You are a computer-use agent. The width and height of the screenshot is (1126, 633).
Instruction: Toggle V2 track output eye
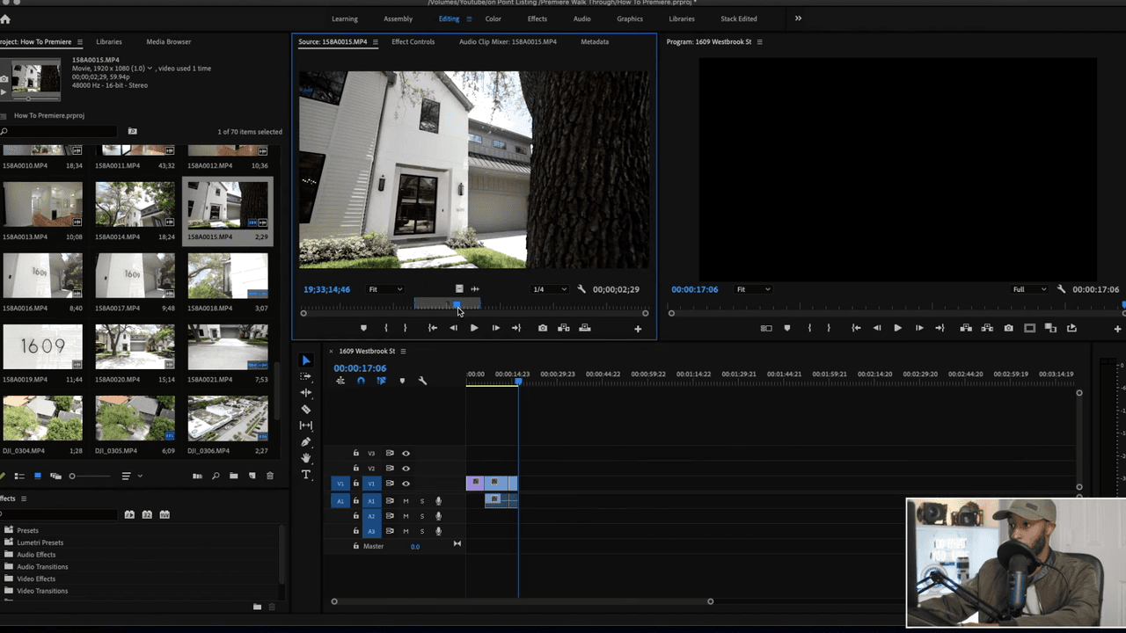coord(406,469)
